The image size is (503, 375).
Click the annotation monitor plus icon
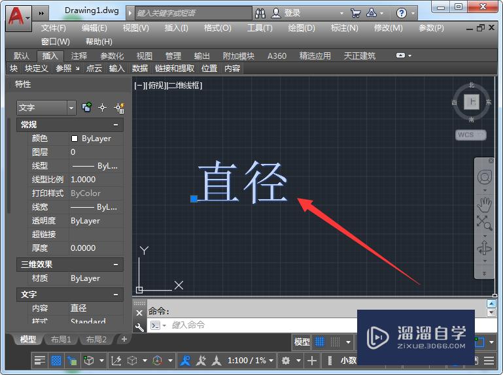tap(312, 361)
